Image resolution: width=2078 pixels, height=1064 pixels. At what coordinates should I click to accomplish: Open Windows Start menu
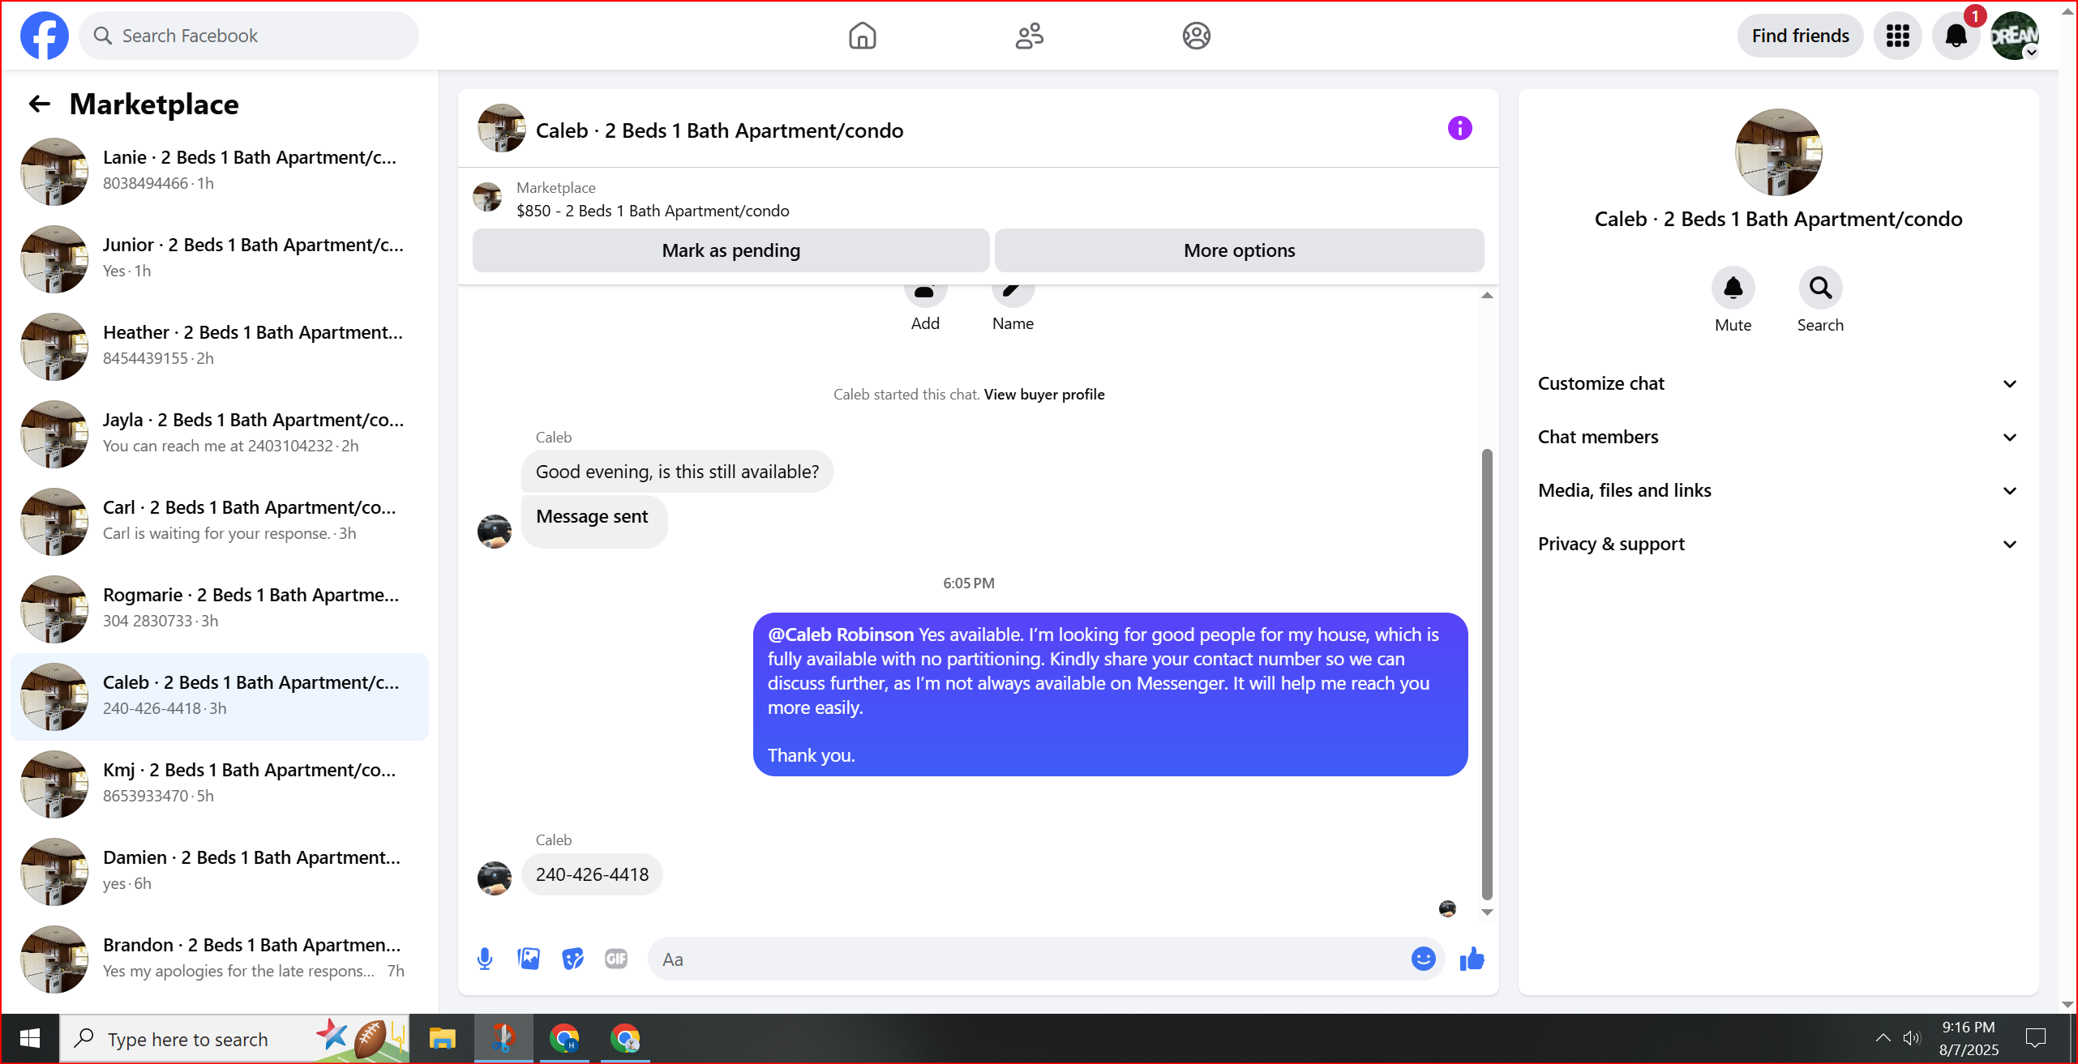[x=30, y=1038]
